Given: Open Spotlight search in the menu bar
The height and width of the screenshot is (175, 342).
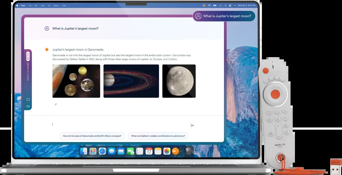Looking at the screenshot, I should (x=225, y=5).
